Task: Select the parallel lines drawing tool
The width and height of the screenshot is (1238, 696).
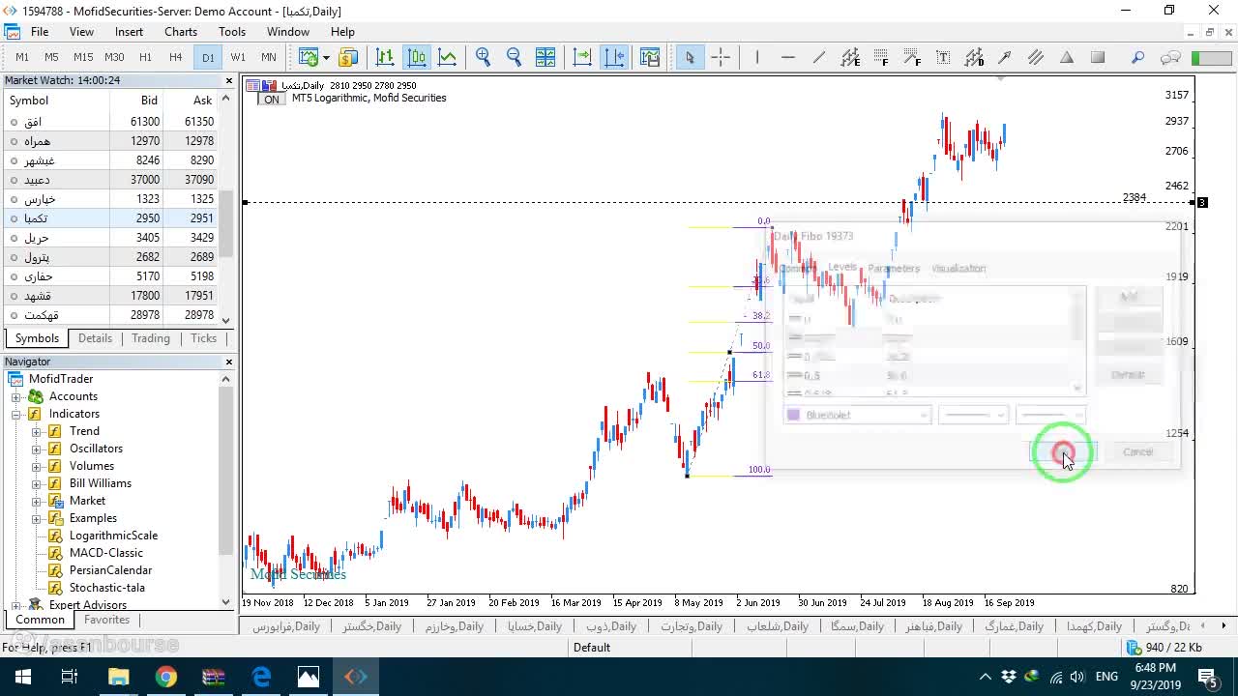Action: (1036, 57)
